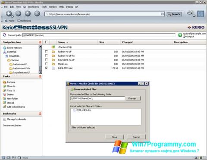This screenshot has width=207, height=160.
Task: Open the URL bar history dropdown
Action: coord(162,14)
